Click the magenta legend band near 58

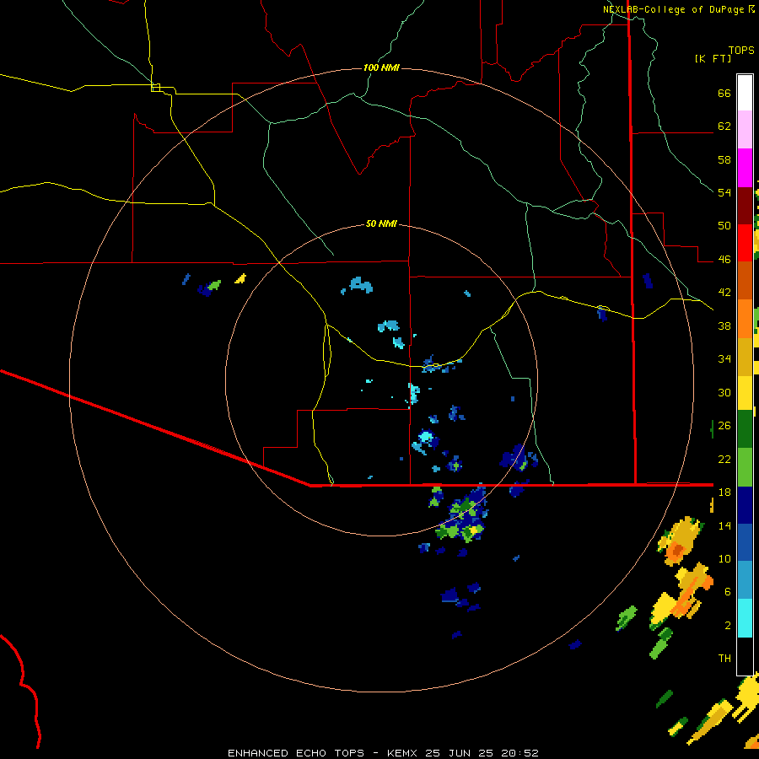[x=745, y=168]
